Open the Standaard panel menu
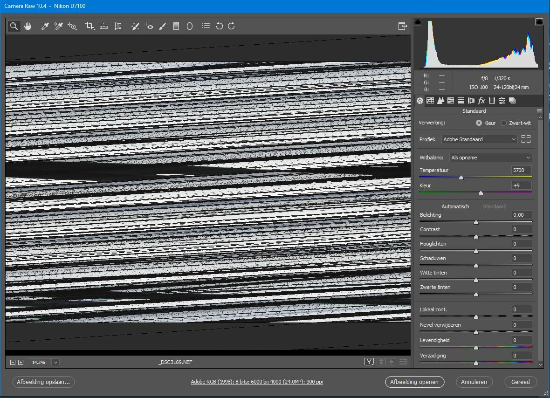The width and height of the screenshot is (550, 398). coord(539,111)
